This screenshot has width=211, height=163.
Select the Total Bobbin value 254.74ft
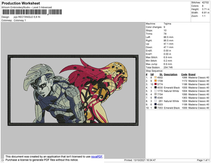tap(168, 67)
